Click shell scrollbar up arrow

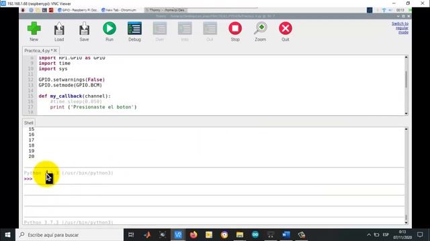pyautogui.click(x=406, y=129)
